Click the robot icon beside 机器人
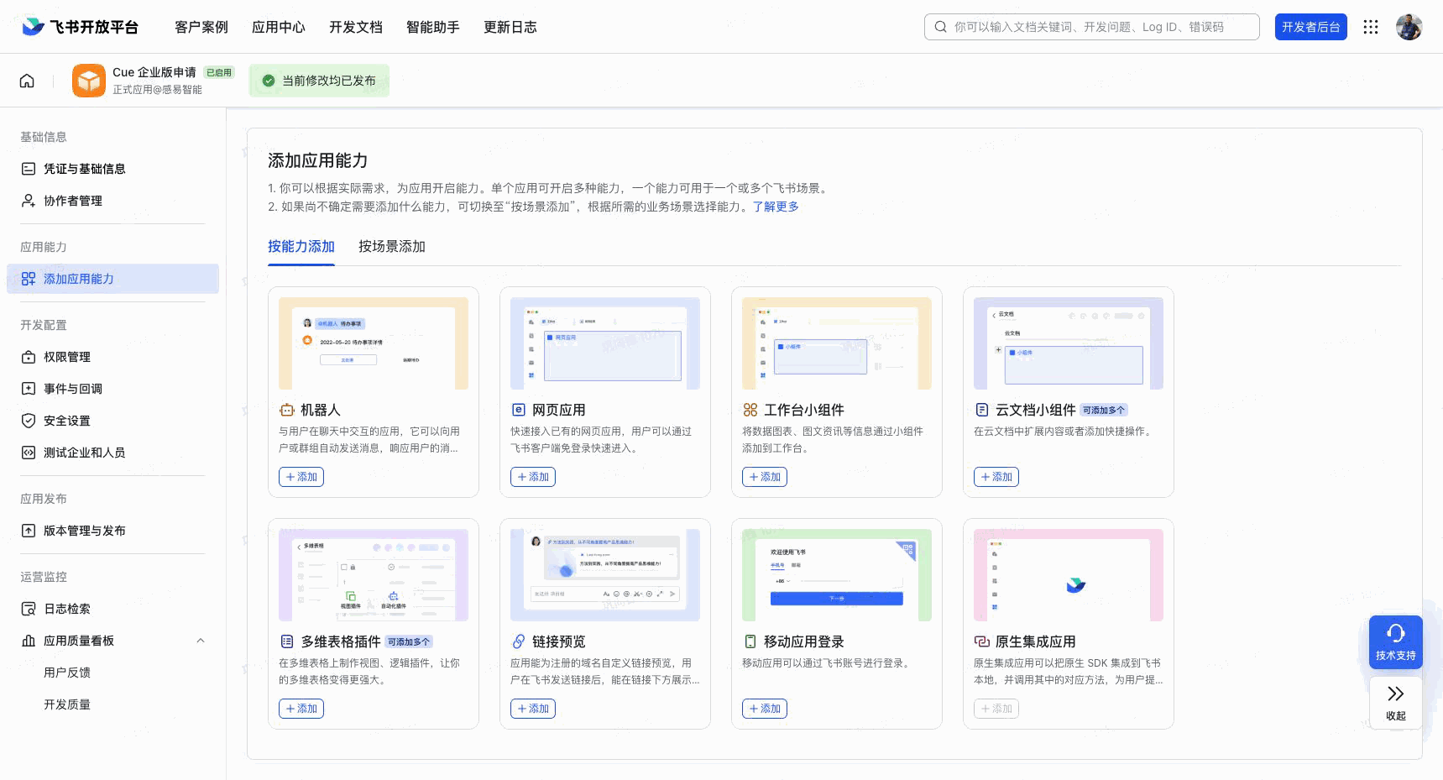 (x=287, y=410)
